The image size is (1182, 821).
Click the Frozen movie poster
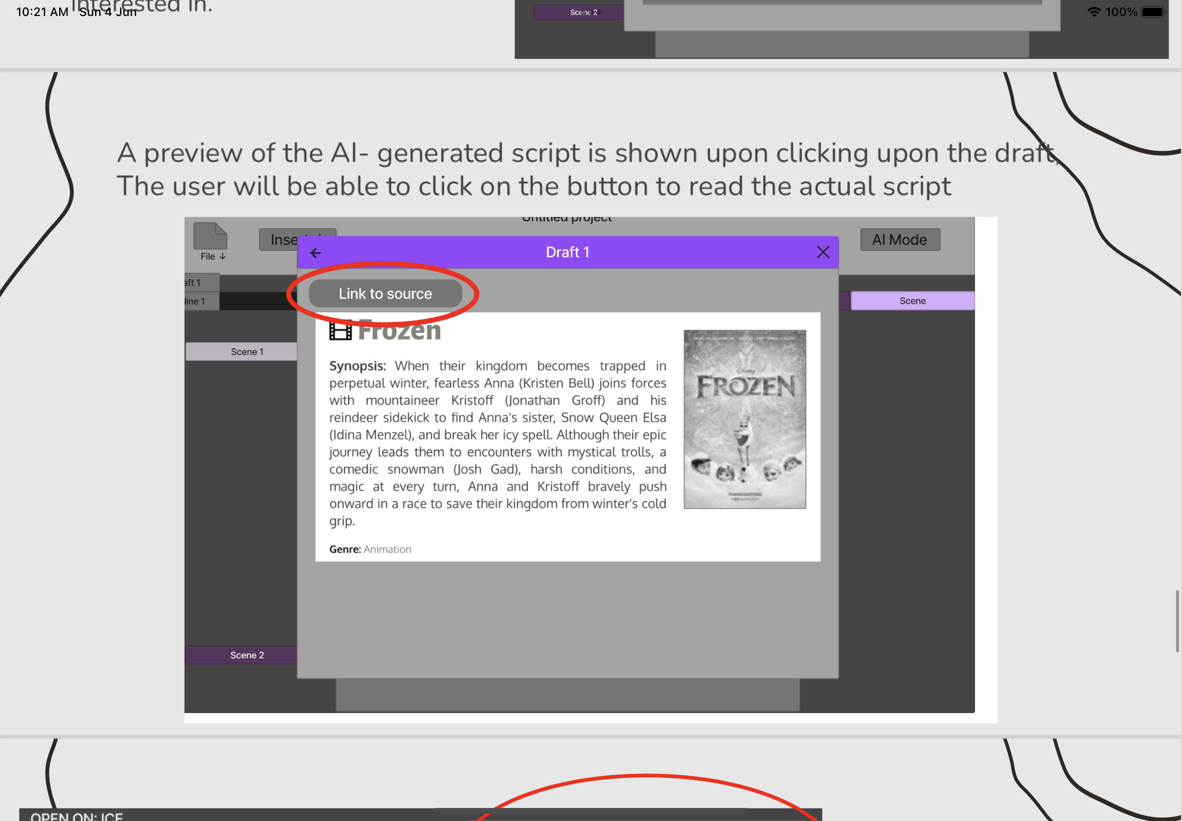click(x=744, y=419)
